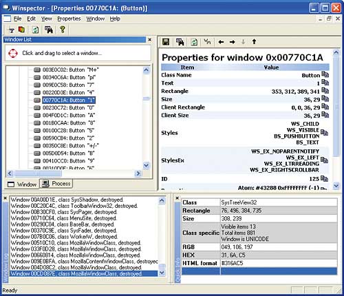Open the View menu
This screenshot has height=296, width=344.
pos(47,19)
